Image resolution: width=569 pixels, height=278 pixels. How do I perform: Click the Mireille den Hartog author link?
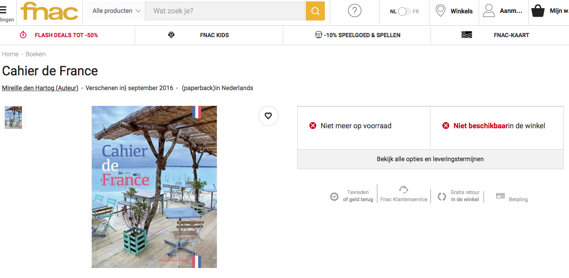40,88
